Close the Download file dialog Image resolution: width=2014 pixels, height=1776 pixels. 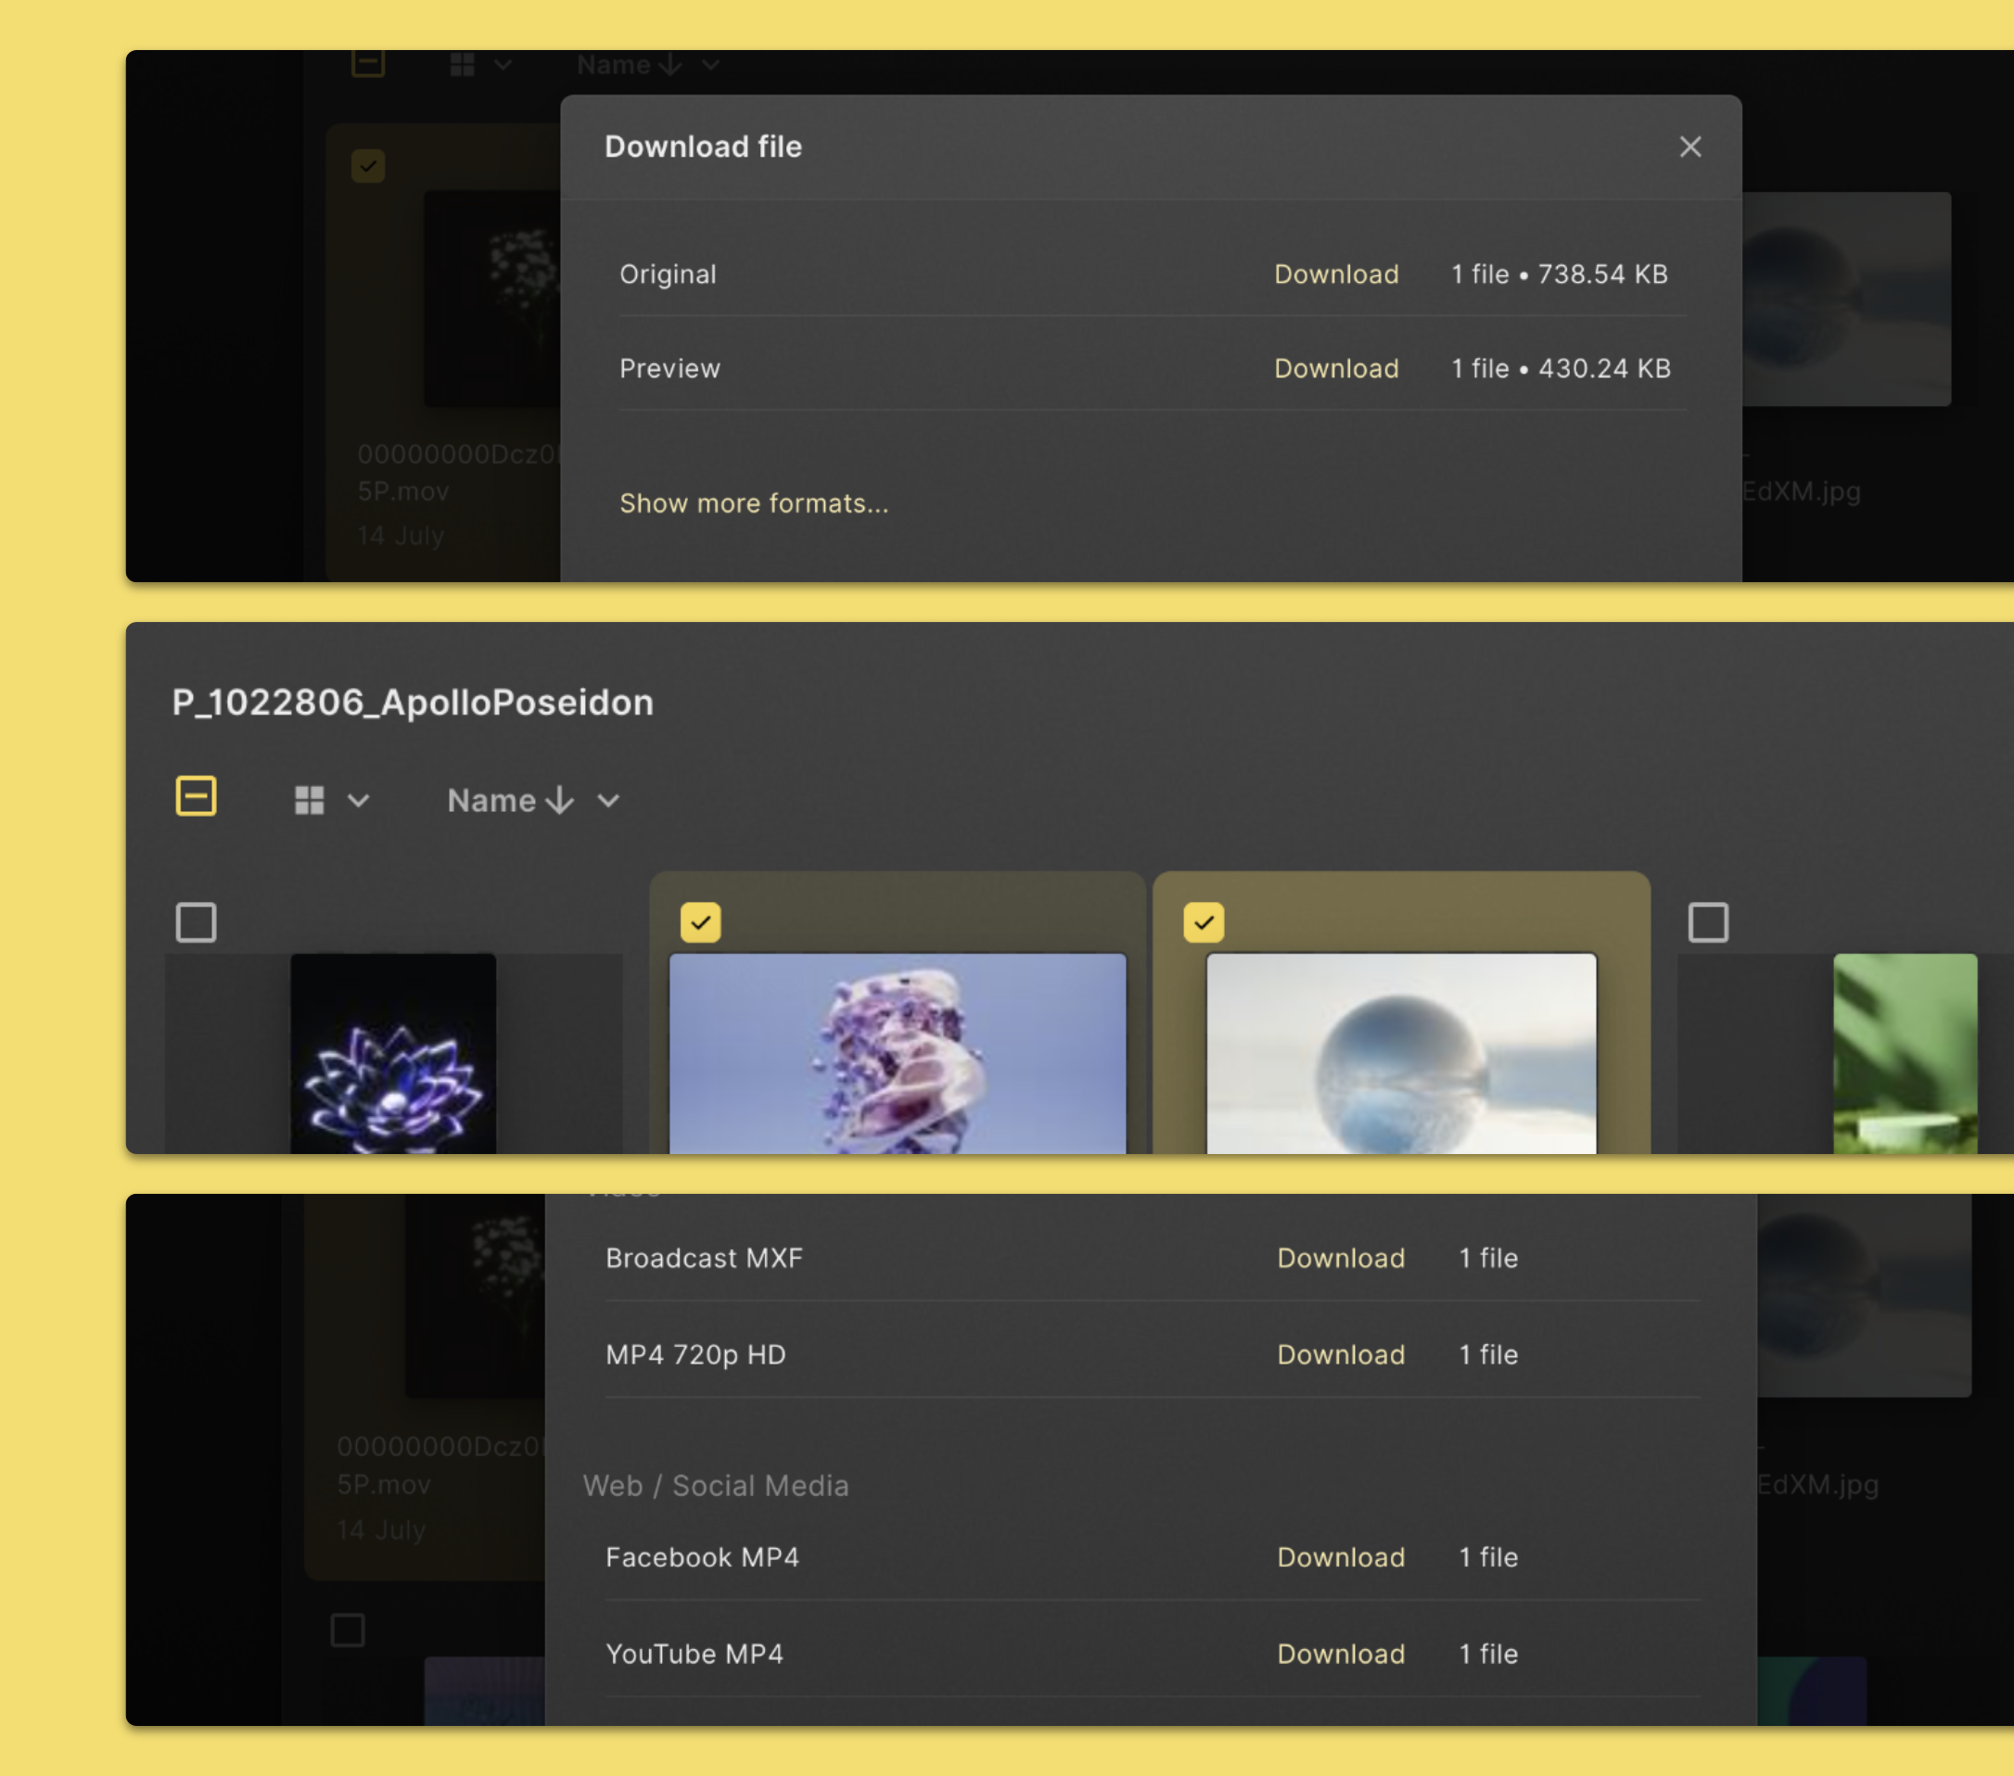click(x=1689, y=146)
